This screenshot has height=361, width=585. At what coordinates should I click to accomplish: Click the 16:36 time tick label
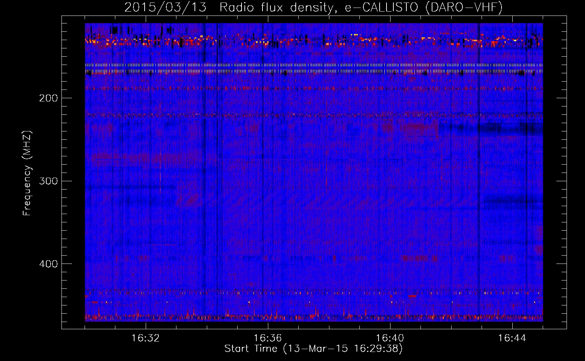pyautogui.click(x=268, y=338)
